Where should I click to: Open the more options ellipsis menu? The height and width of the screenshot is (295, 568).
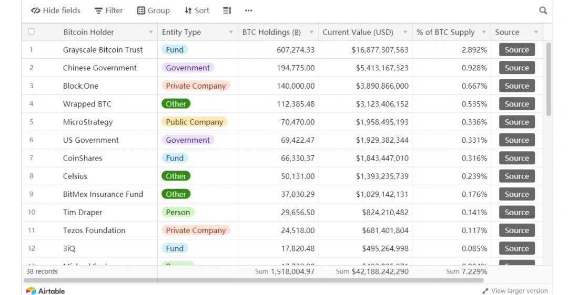[x=248, y=10]
